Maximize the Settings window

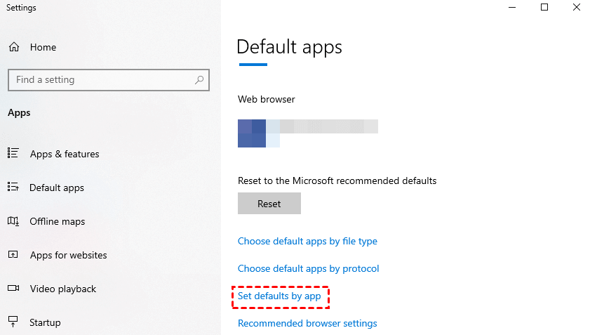coord(544,8)
